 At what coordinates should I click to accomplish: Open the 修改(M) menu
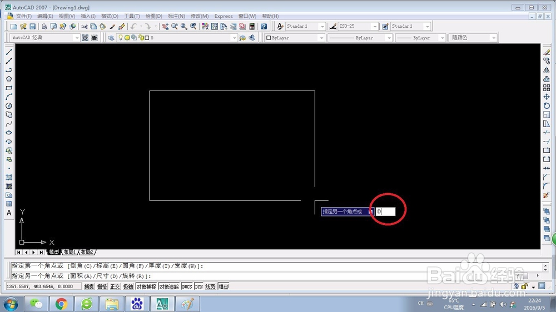[200, 16]
